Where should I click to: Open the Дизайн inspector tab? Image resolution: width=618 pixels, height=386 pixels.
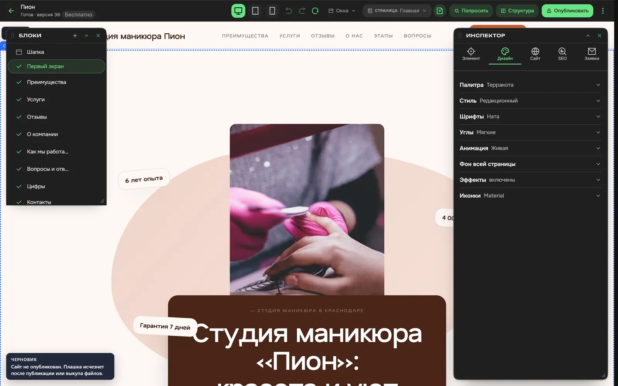pyautogui.click(x=505, y=54)
